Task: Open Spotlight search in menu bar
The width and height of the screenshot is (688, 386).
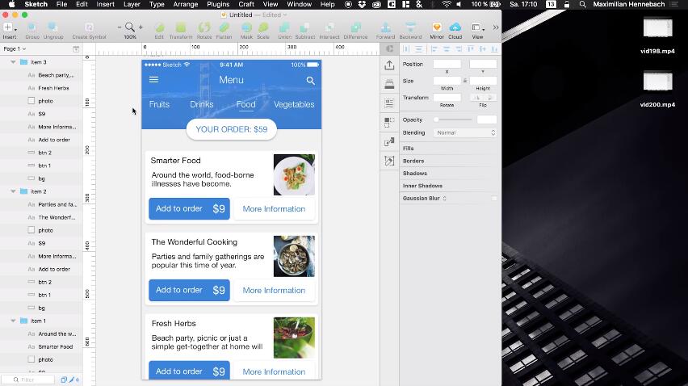Action: [x=582, y=4]
